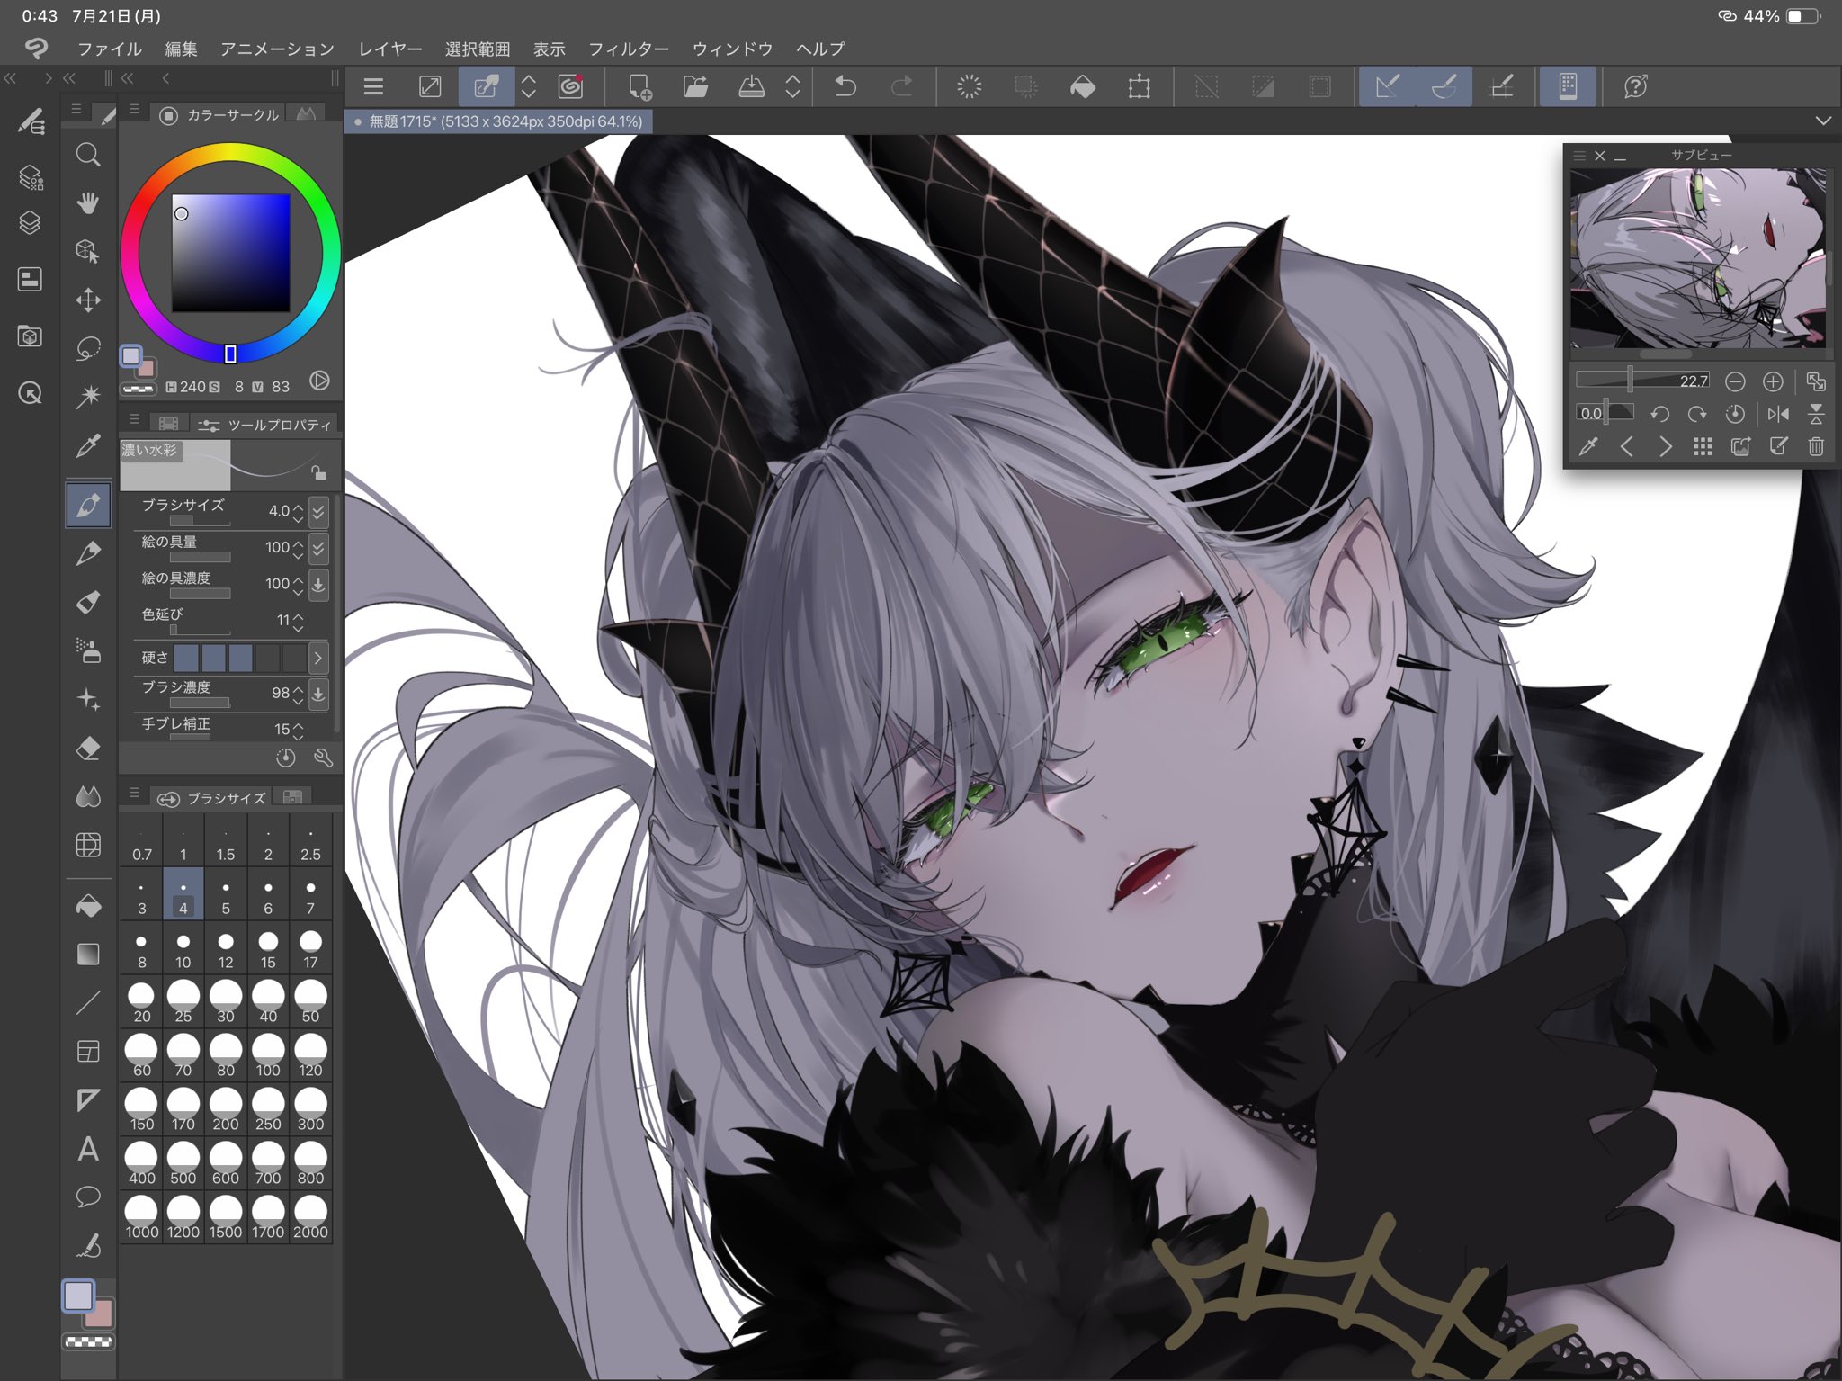Select the Fill bucket tool in tool palette
1842x1381 pixels.
[88, 905]
